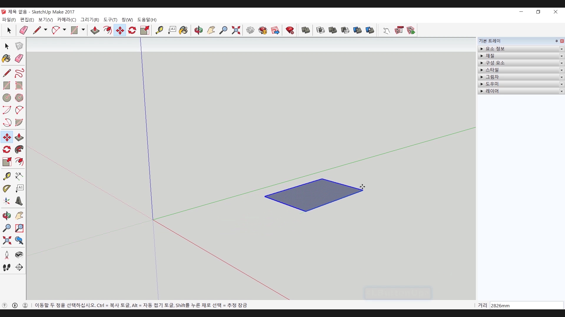Open the 그리기(R) menu

[90, 20]
